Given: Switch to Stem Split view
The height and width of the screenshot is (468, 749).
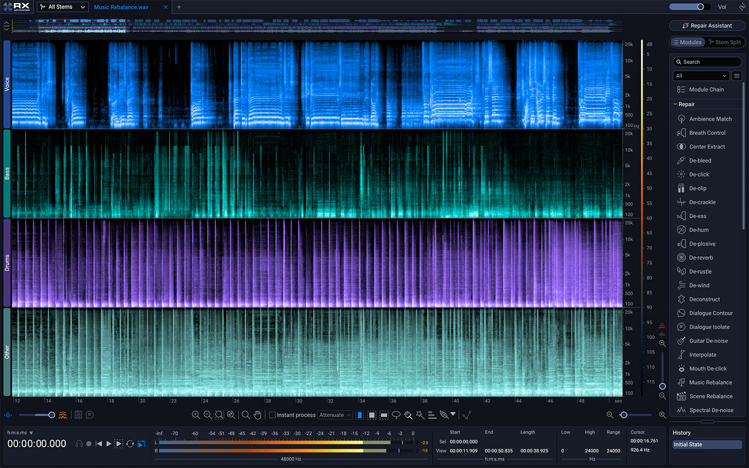Looking at the screenshot, I should click(x=724, y=42).
